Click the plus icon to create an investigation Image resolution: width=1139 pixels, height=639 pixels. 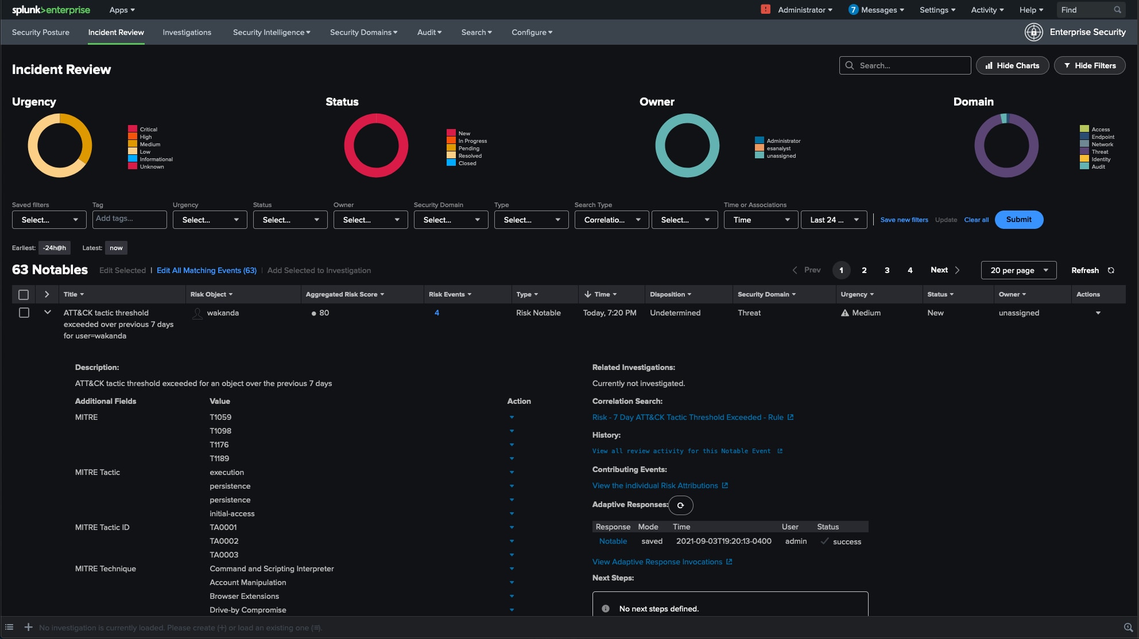(28, 627)
